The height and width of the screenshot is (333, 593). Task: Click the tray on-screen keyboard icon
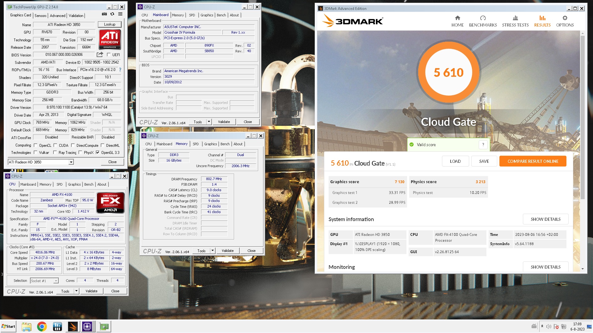[x=534, y=327]
